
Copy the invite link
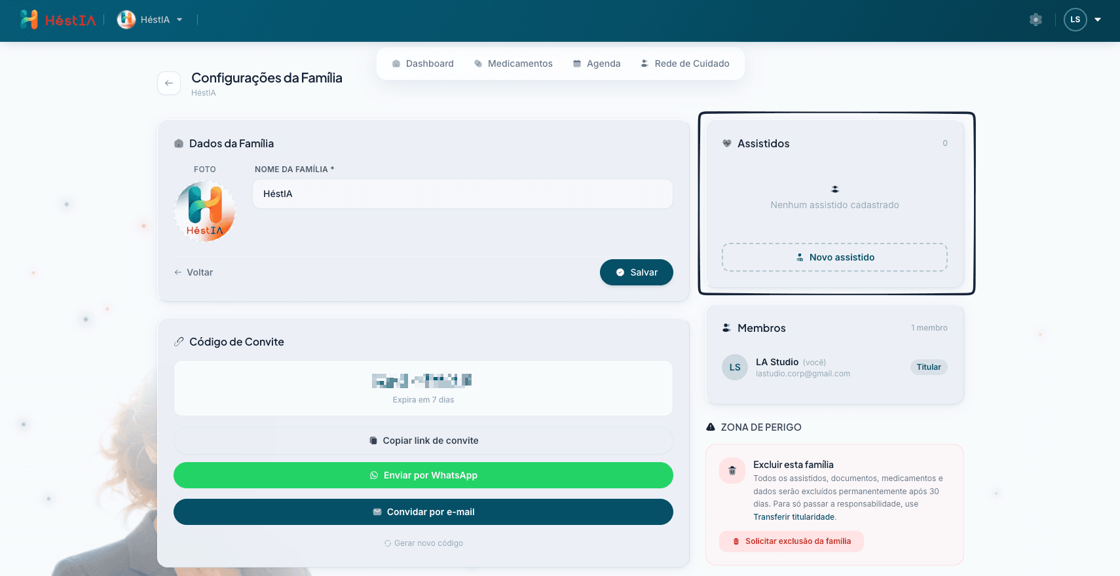[x=423, y=441]
